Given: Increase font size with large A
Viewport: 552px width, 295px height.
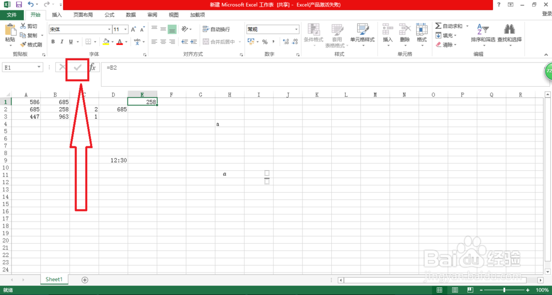Looking at the screenshot, I should (x=134, y=30).
